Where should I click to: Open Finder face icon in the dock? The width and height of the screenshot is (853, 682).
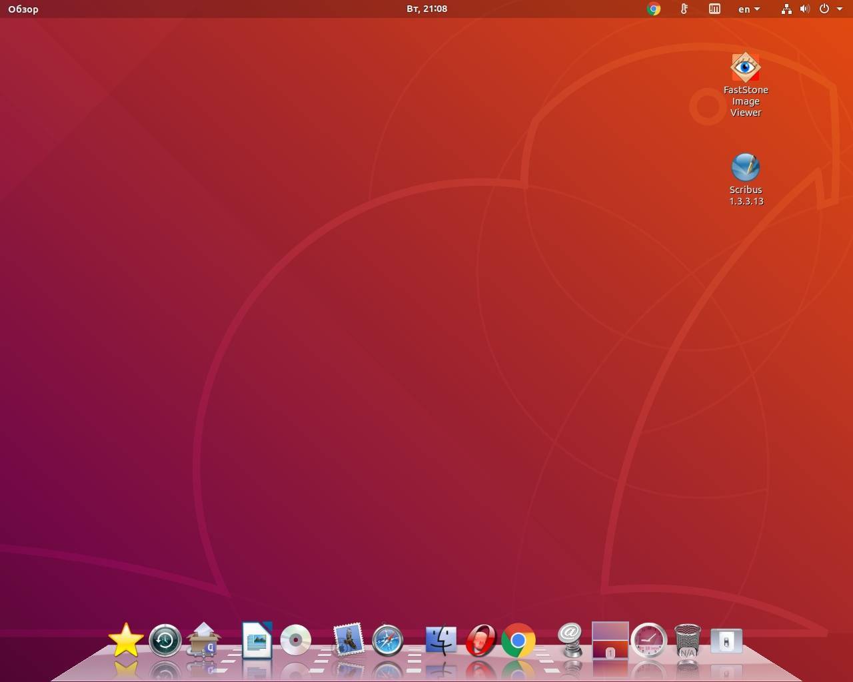(440, 641)
